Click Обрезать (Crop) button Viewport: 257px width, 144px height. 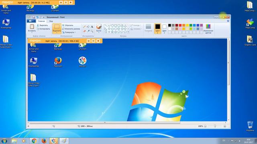[68, 25]
